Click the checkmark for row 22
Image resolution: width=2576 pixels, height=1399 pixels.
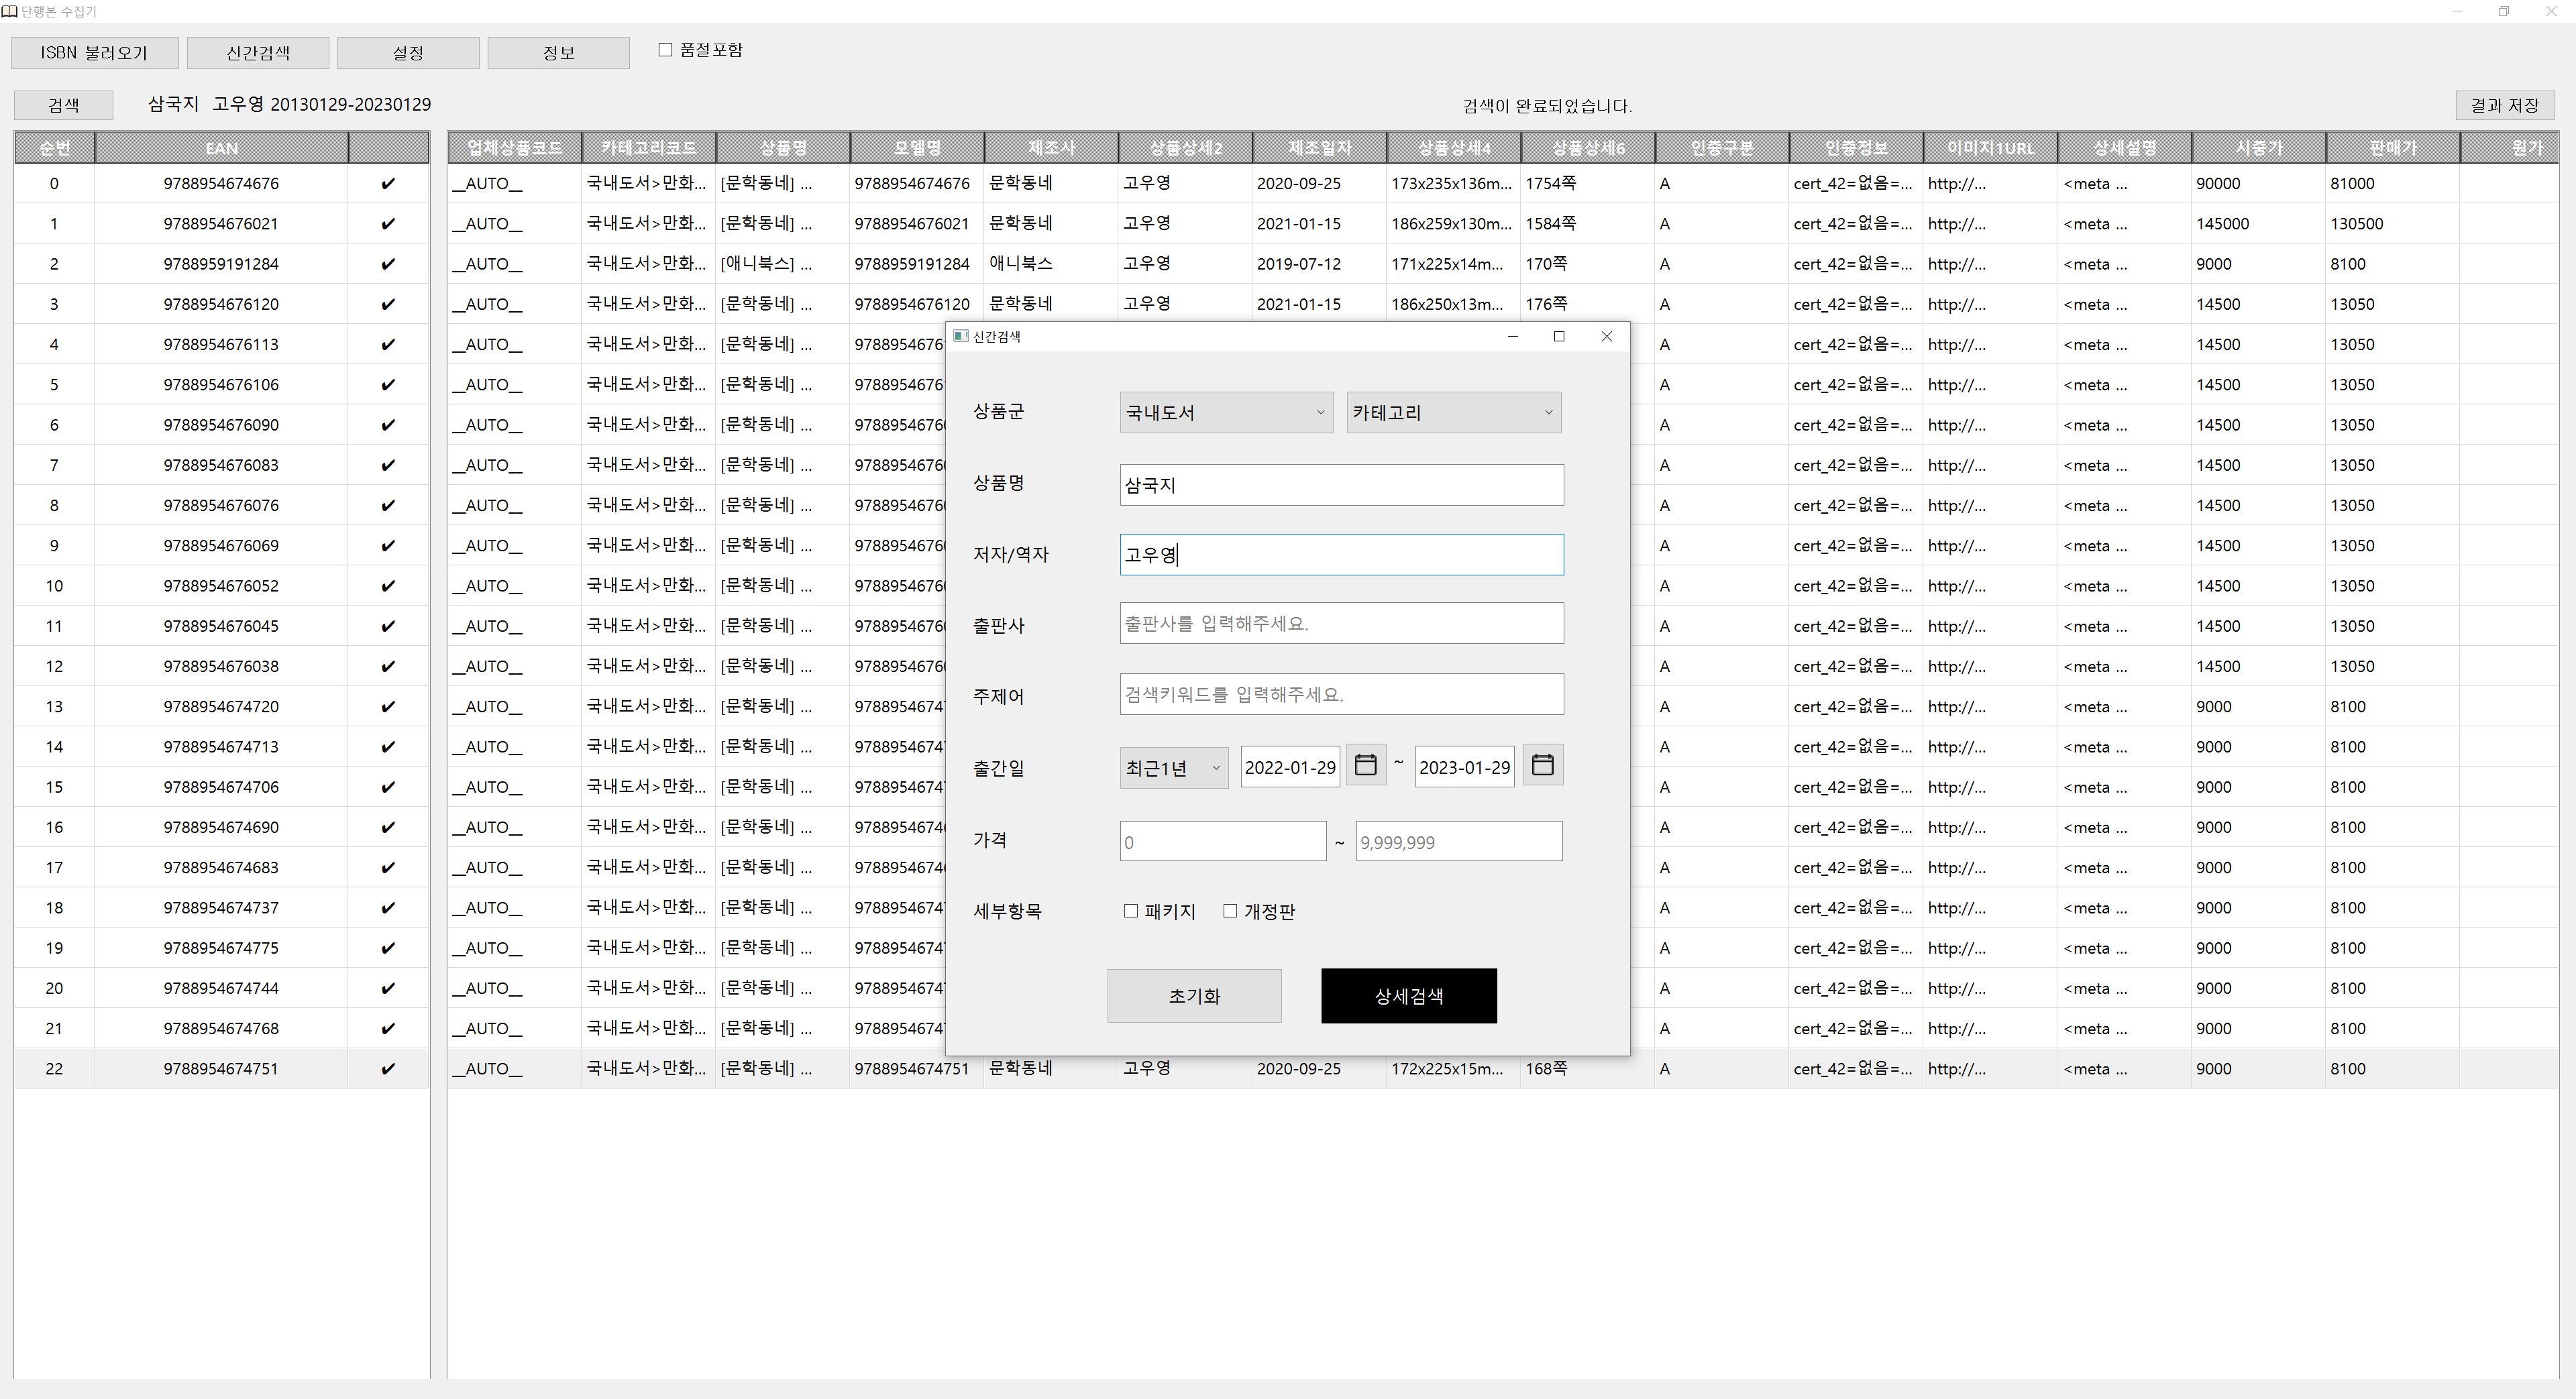[388, 1069]
